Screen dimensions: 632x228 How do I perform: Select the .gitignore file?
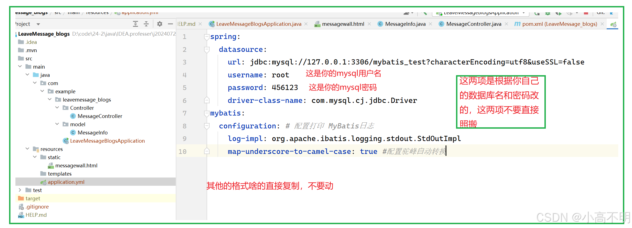(37, 207)
